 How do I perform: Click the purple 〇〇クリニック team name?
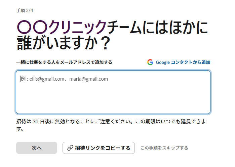click(62, 28)
